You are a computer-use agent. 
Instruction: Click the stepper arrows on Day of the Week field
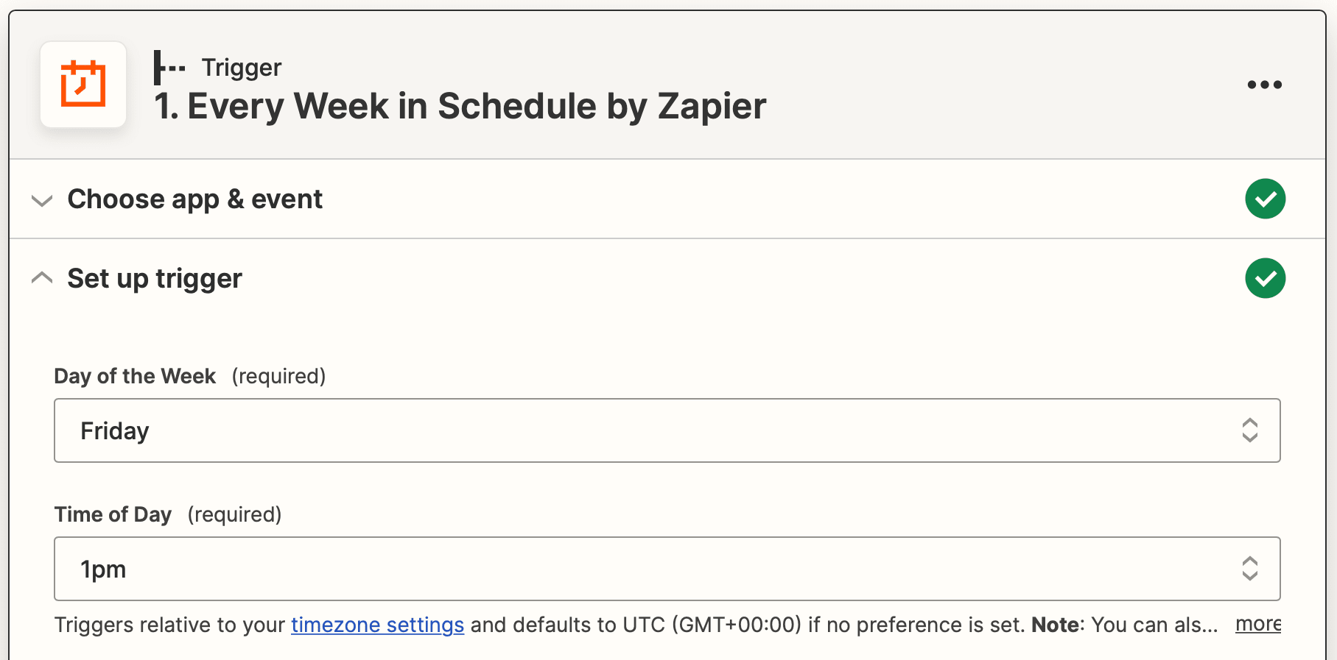[1249, 430]
